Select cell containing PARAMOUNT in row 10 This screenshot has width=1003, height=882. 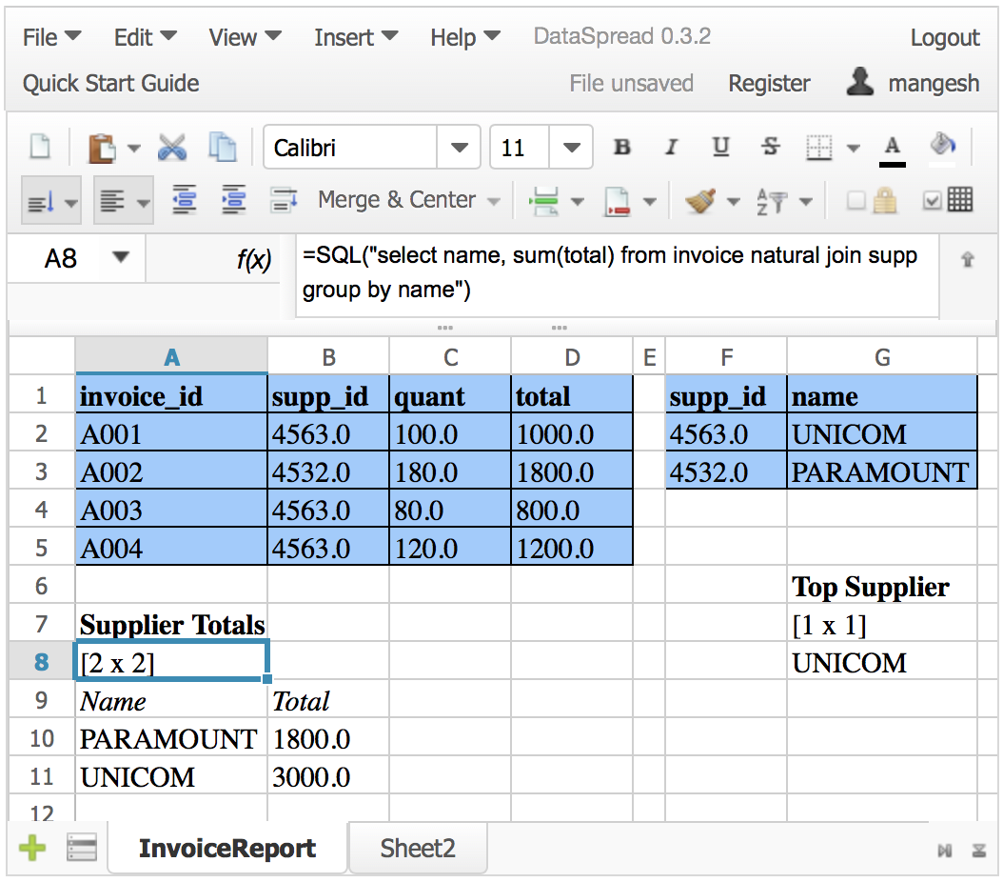[170, 739]
